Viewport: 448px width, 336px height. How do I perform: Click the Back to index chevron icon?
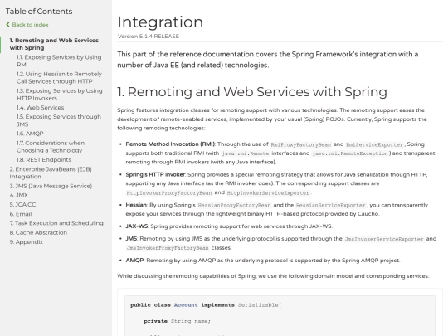click(x=7, y=25)
